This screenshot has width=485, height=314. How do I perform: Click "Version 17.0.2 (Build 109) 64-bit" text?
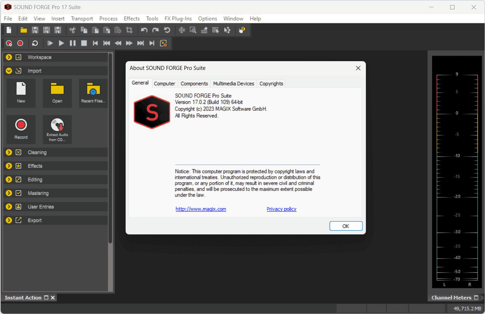(209, 102)
